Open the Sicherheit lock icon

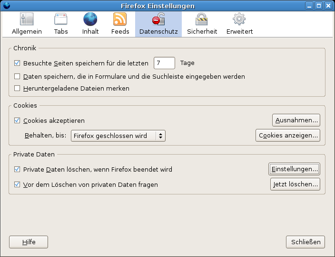pyautogui.click(x=202, y=19)
